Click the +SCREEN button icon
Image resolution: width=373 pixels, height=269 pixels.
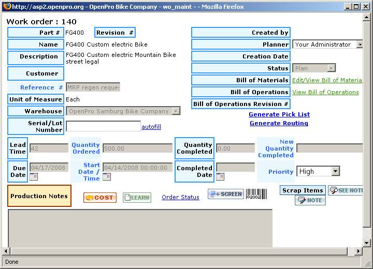click(226, 194)
